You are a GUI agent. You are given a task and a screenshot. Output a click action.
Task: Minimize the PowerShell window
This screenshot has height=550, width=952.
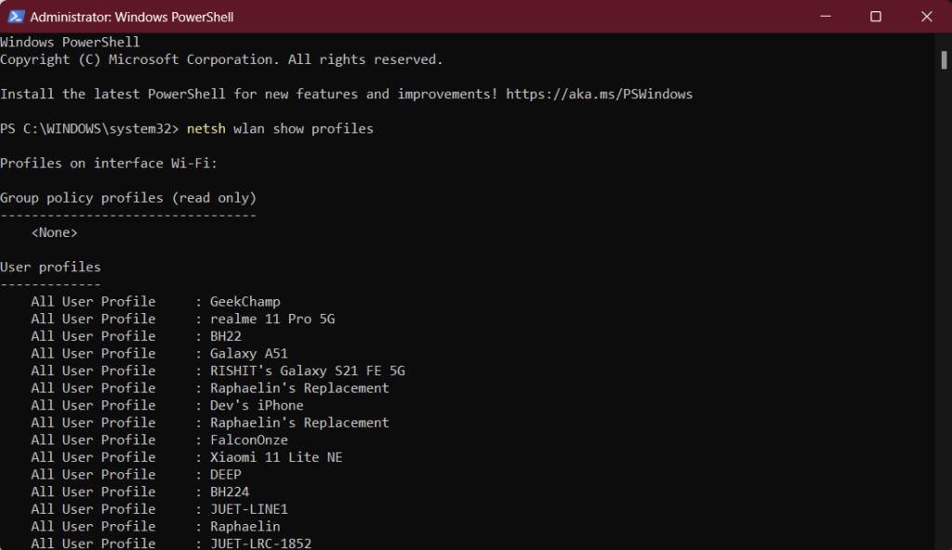tap(832, 17)
